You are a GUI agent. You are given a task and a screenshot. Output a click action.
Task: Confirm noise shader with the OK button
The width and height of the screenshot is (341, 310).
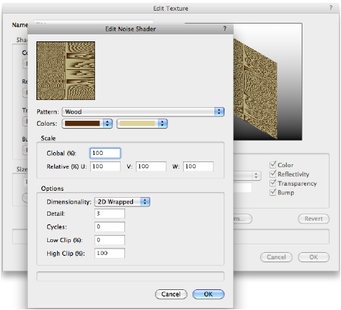(x=208, y=294)
